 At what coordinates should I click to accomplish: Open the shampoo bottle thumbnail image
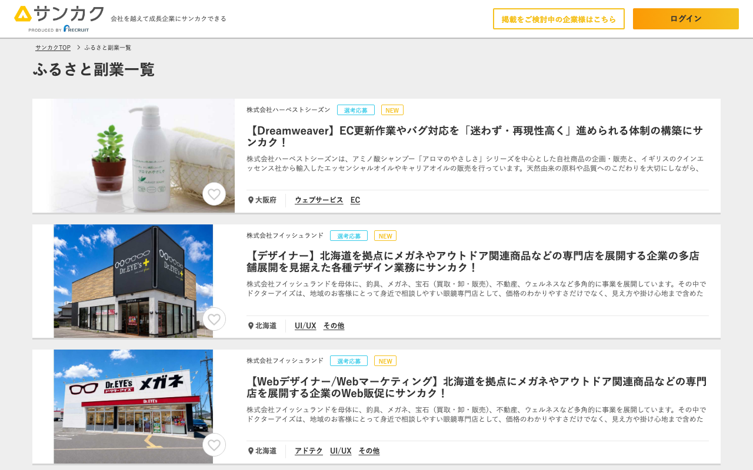(x=134, y=156)
